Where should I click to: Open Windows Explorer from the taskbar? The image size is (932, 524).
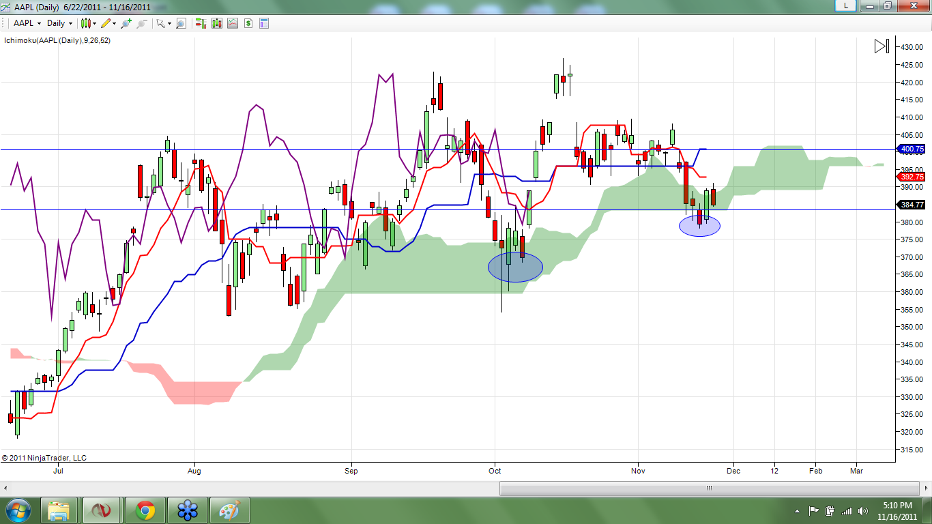tap(59, 510)
